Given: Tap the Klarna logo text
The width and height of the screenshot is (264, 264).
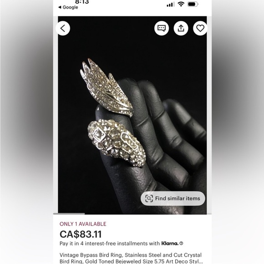Looking at the screenshot, I should (x=170, y=244).
